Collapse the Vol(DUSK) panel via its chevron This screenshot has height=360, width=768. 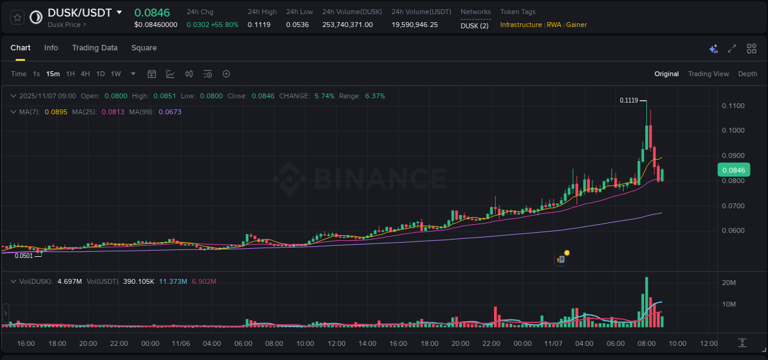coord(12,280)
